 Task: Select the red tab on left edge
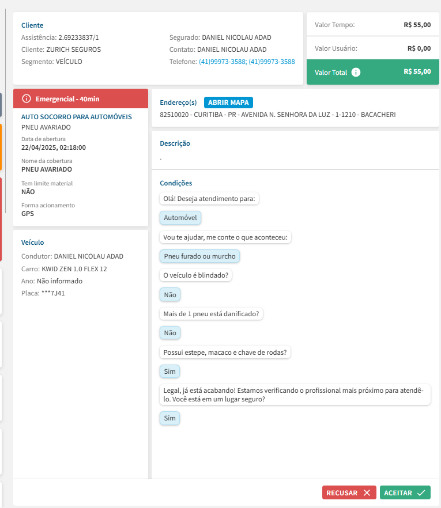click(1, 219)
